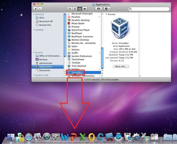
Task: Click the Finder search field
Action: pos(149,9)
